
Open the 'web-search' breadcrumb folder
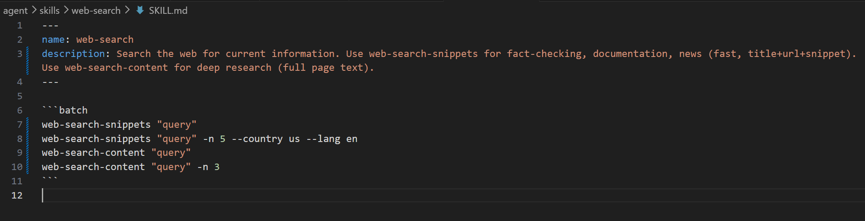click(96, 10)
